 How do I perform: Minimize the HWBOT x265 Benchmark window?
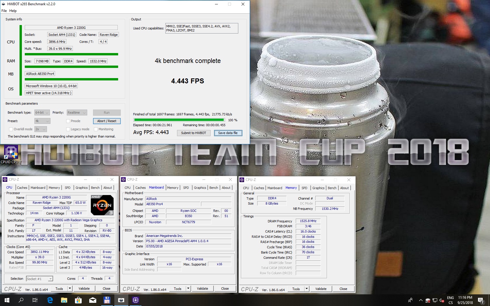pyautogui.click(x=217, y=4)
